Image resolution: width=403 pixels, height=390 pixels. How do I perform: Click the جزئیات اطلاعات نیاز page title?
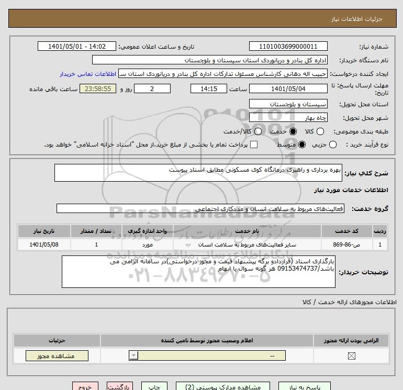coord(357,19)
